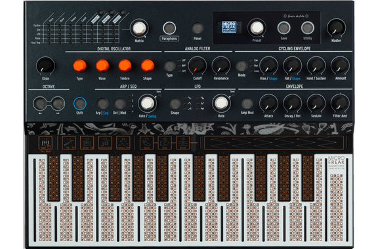Click the Glide knob
The image size is (378, 249).
click(45, 66)
